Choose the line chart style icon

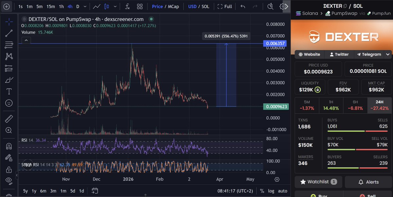tap(97, 7)
